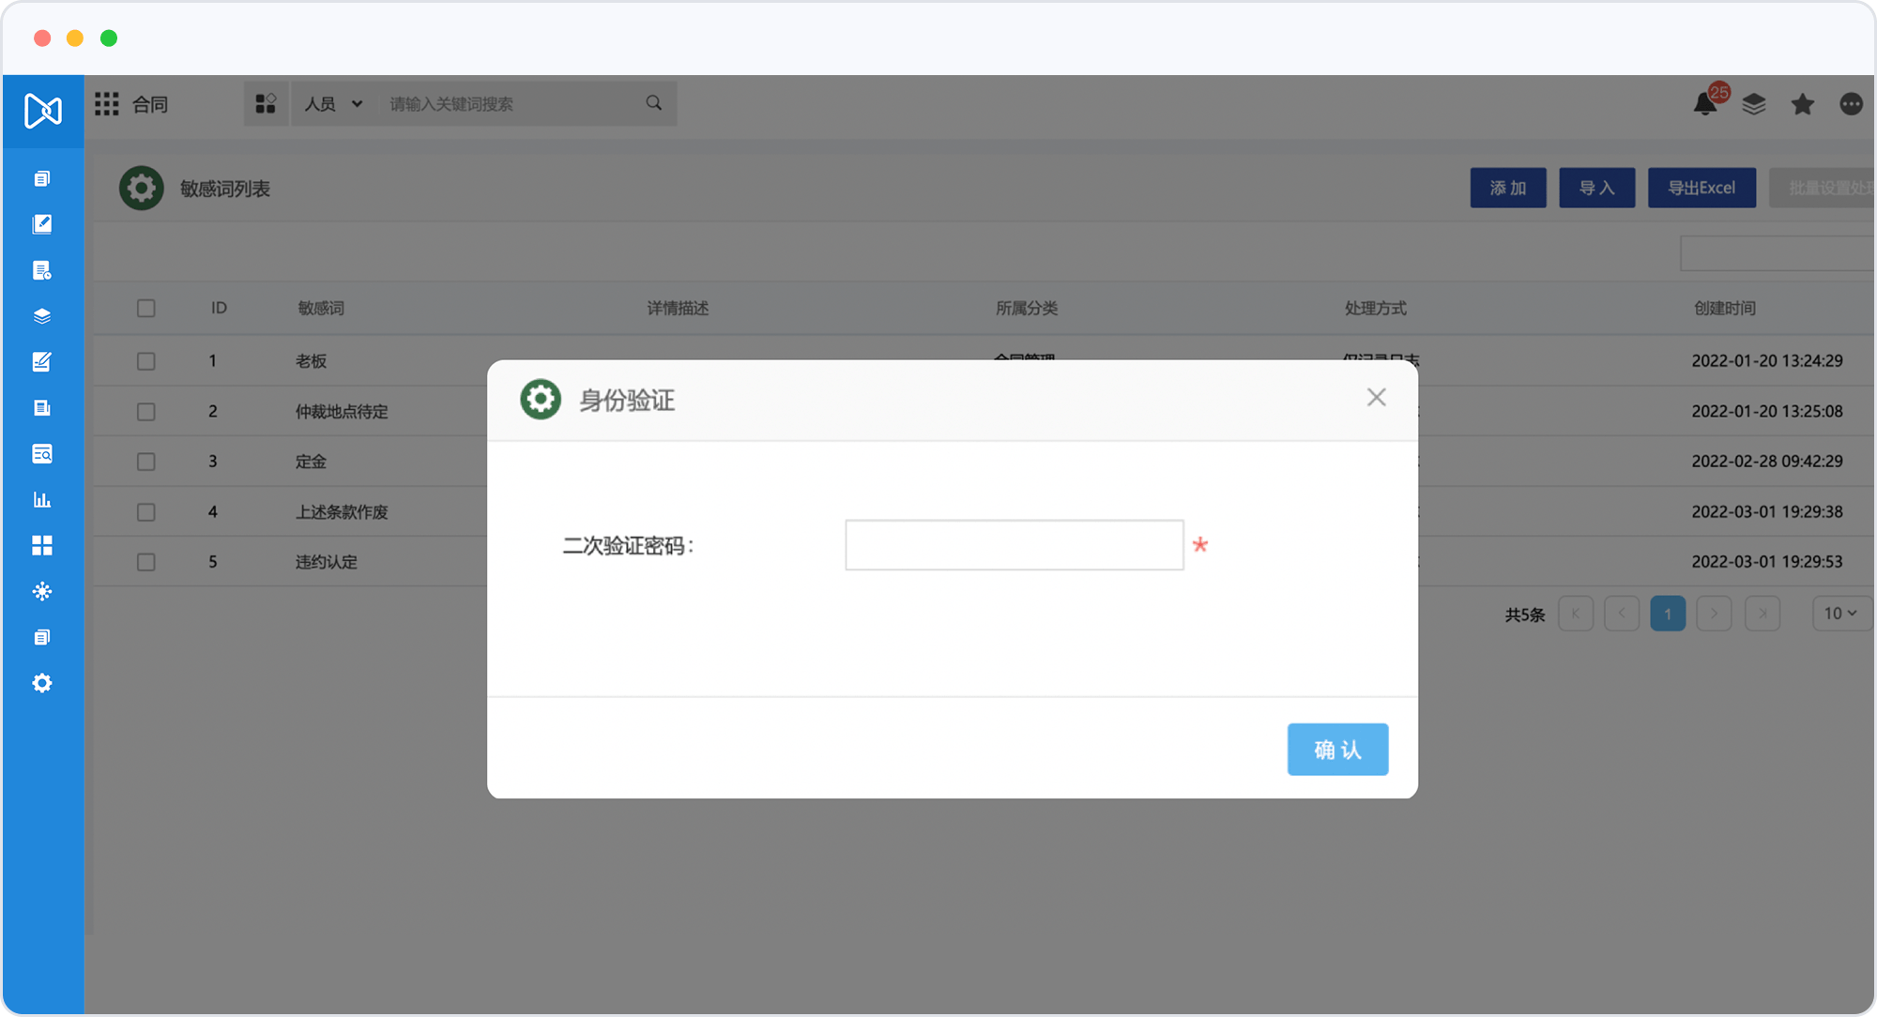Check the row for 老板
Viewport: 1877px width, 1017px height.
(x=145, y=361)
